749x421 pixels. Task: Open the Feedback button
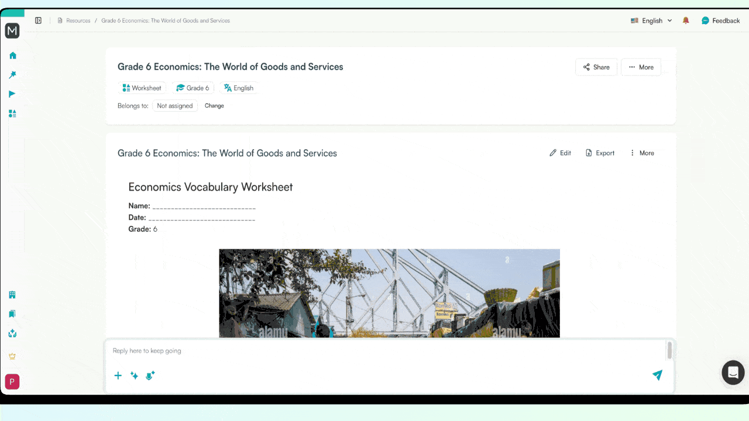720,20
